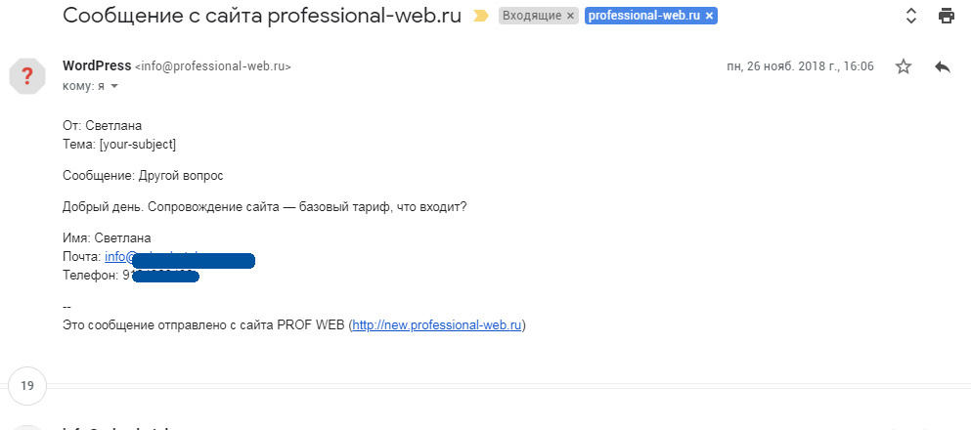
Task: Star the WordPress message
Action: click(904, 66)
